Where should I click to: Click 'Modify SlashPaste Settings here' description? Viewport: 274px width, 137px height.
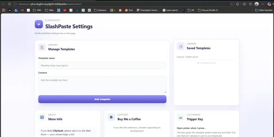coord(55,33)
